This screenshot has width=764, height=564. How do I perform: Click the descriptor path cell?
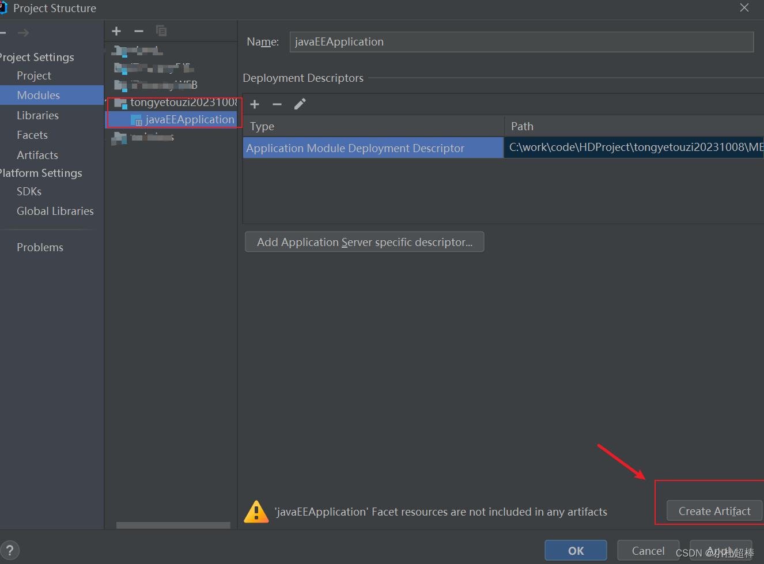tap(634, 147)
